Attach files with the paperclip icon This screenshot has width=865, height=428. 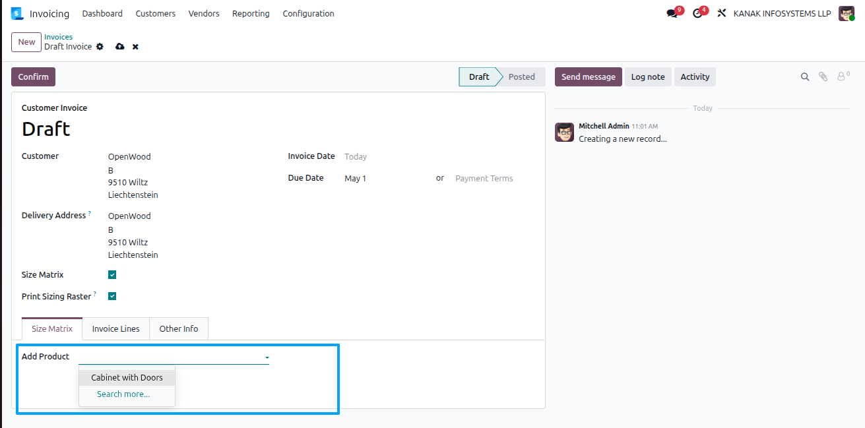point(823,77)
